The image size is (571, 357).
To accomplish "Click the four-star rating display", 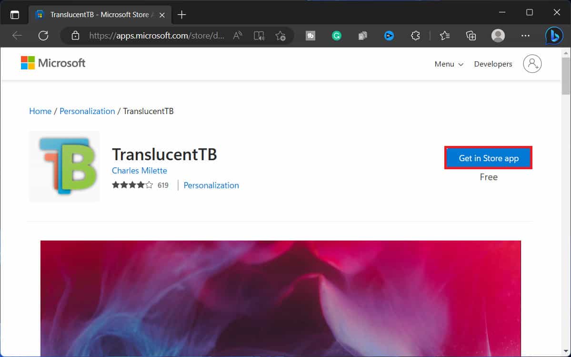I will point(132,185).
